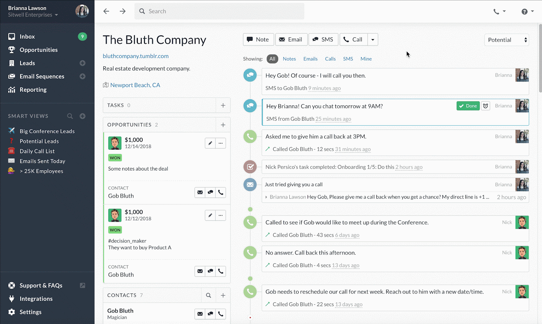Snooze the 9AM SMS with clock icon

(485, 106)
